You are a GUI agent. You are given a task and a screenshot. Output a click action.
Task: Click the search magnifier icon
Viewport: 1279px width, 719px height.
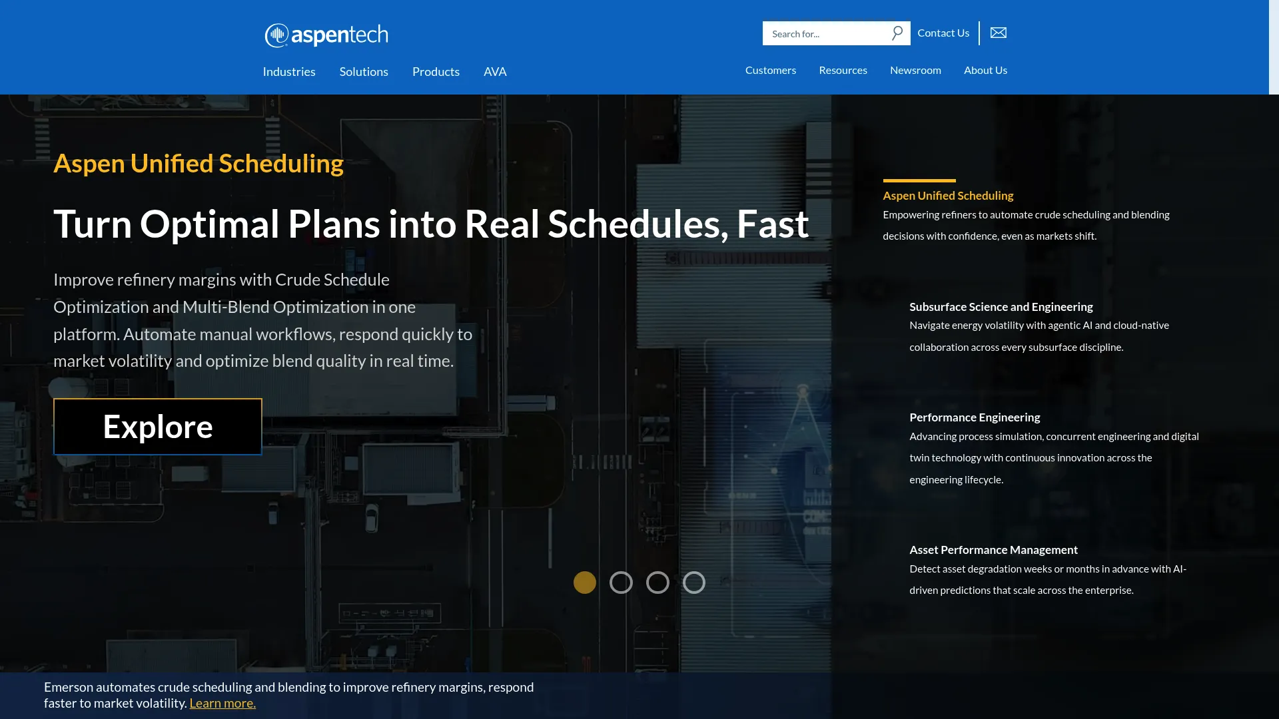coord(897,33)
